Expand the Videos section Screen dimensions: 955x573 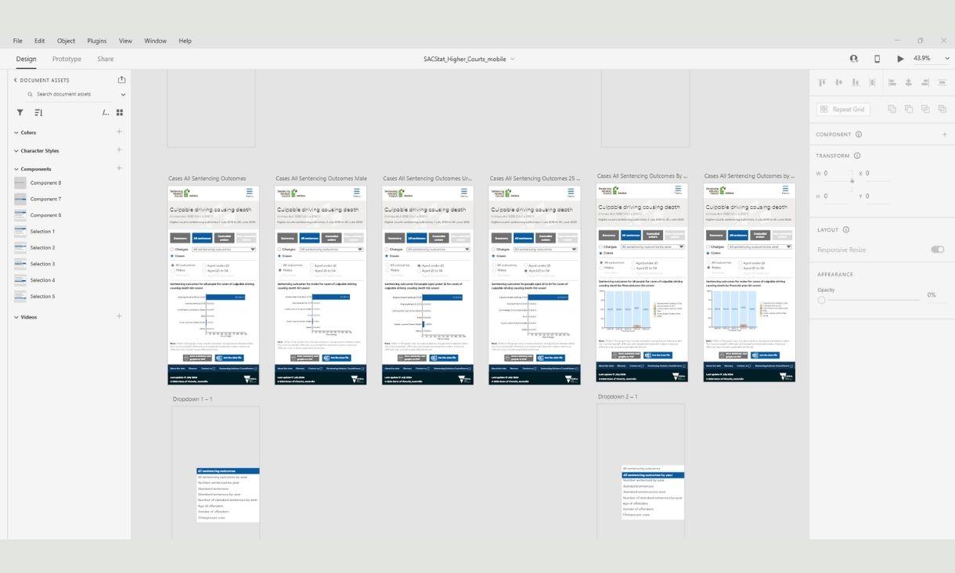tap(16, 317)
